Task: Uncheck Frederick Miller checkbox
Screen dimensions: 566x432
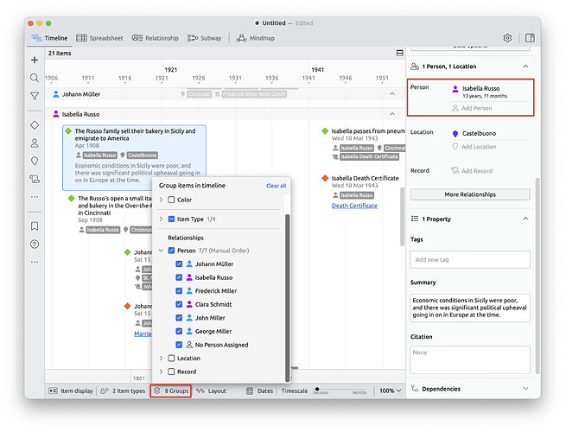Action: [179, 291]
